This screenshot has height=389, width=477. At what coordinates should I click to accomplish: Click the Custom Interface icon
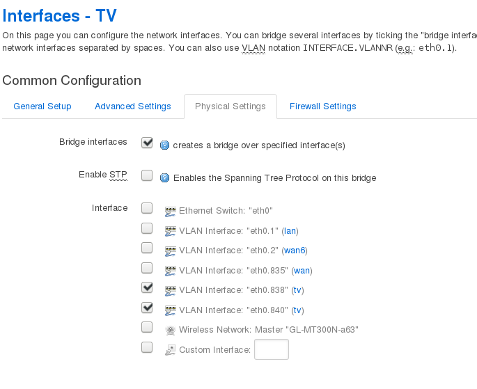170,350
